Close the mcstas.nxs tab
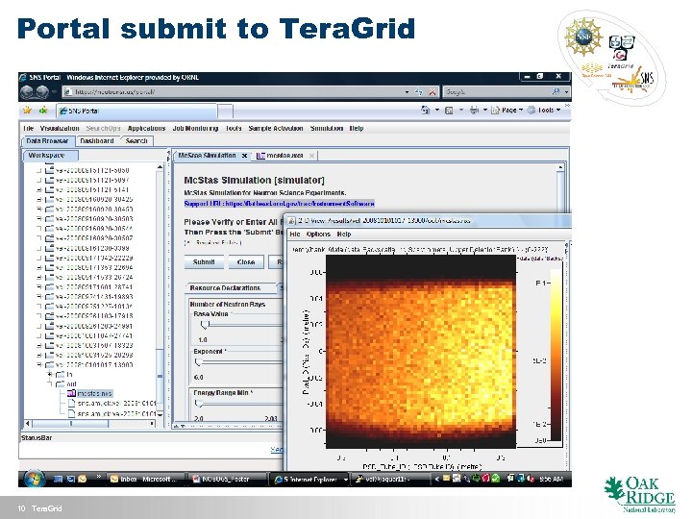 (311, 156)
